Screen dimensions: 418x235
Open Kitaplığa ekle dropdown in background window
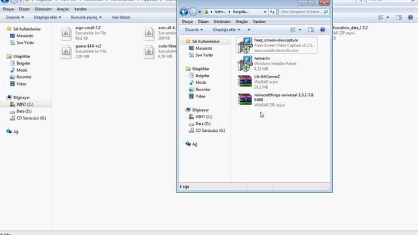point(48,18)
